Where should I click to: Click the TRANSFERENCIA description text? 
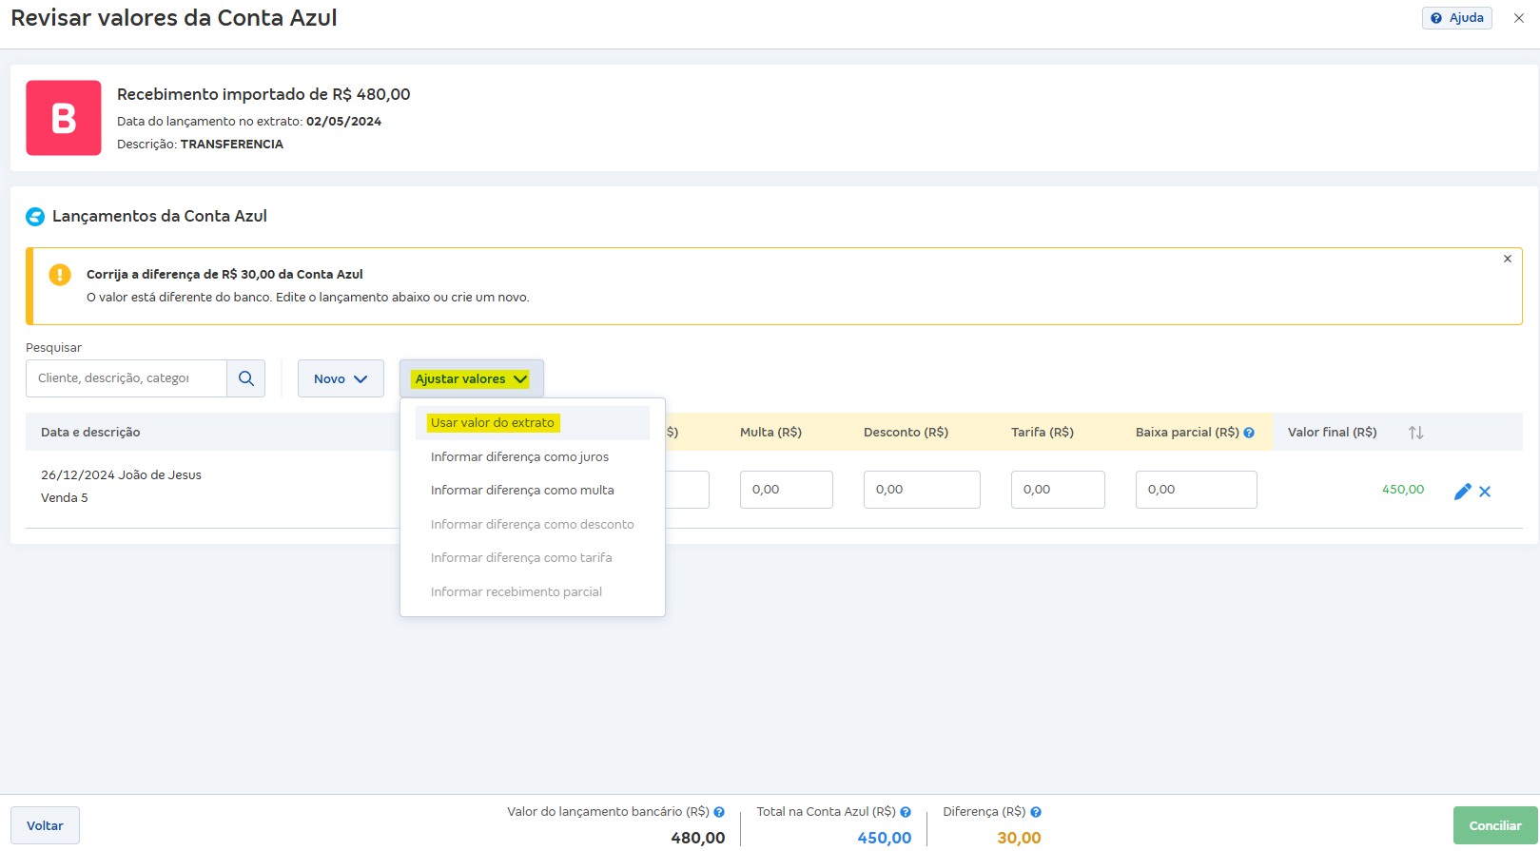[x=232, y=145]
